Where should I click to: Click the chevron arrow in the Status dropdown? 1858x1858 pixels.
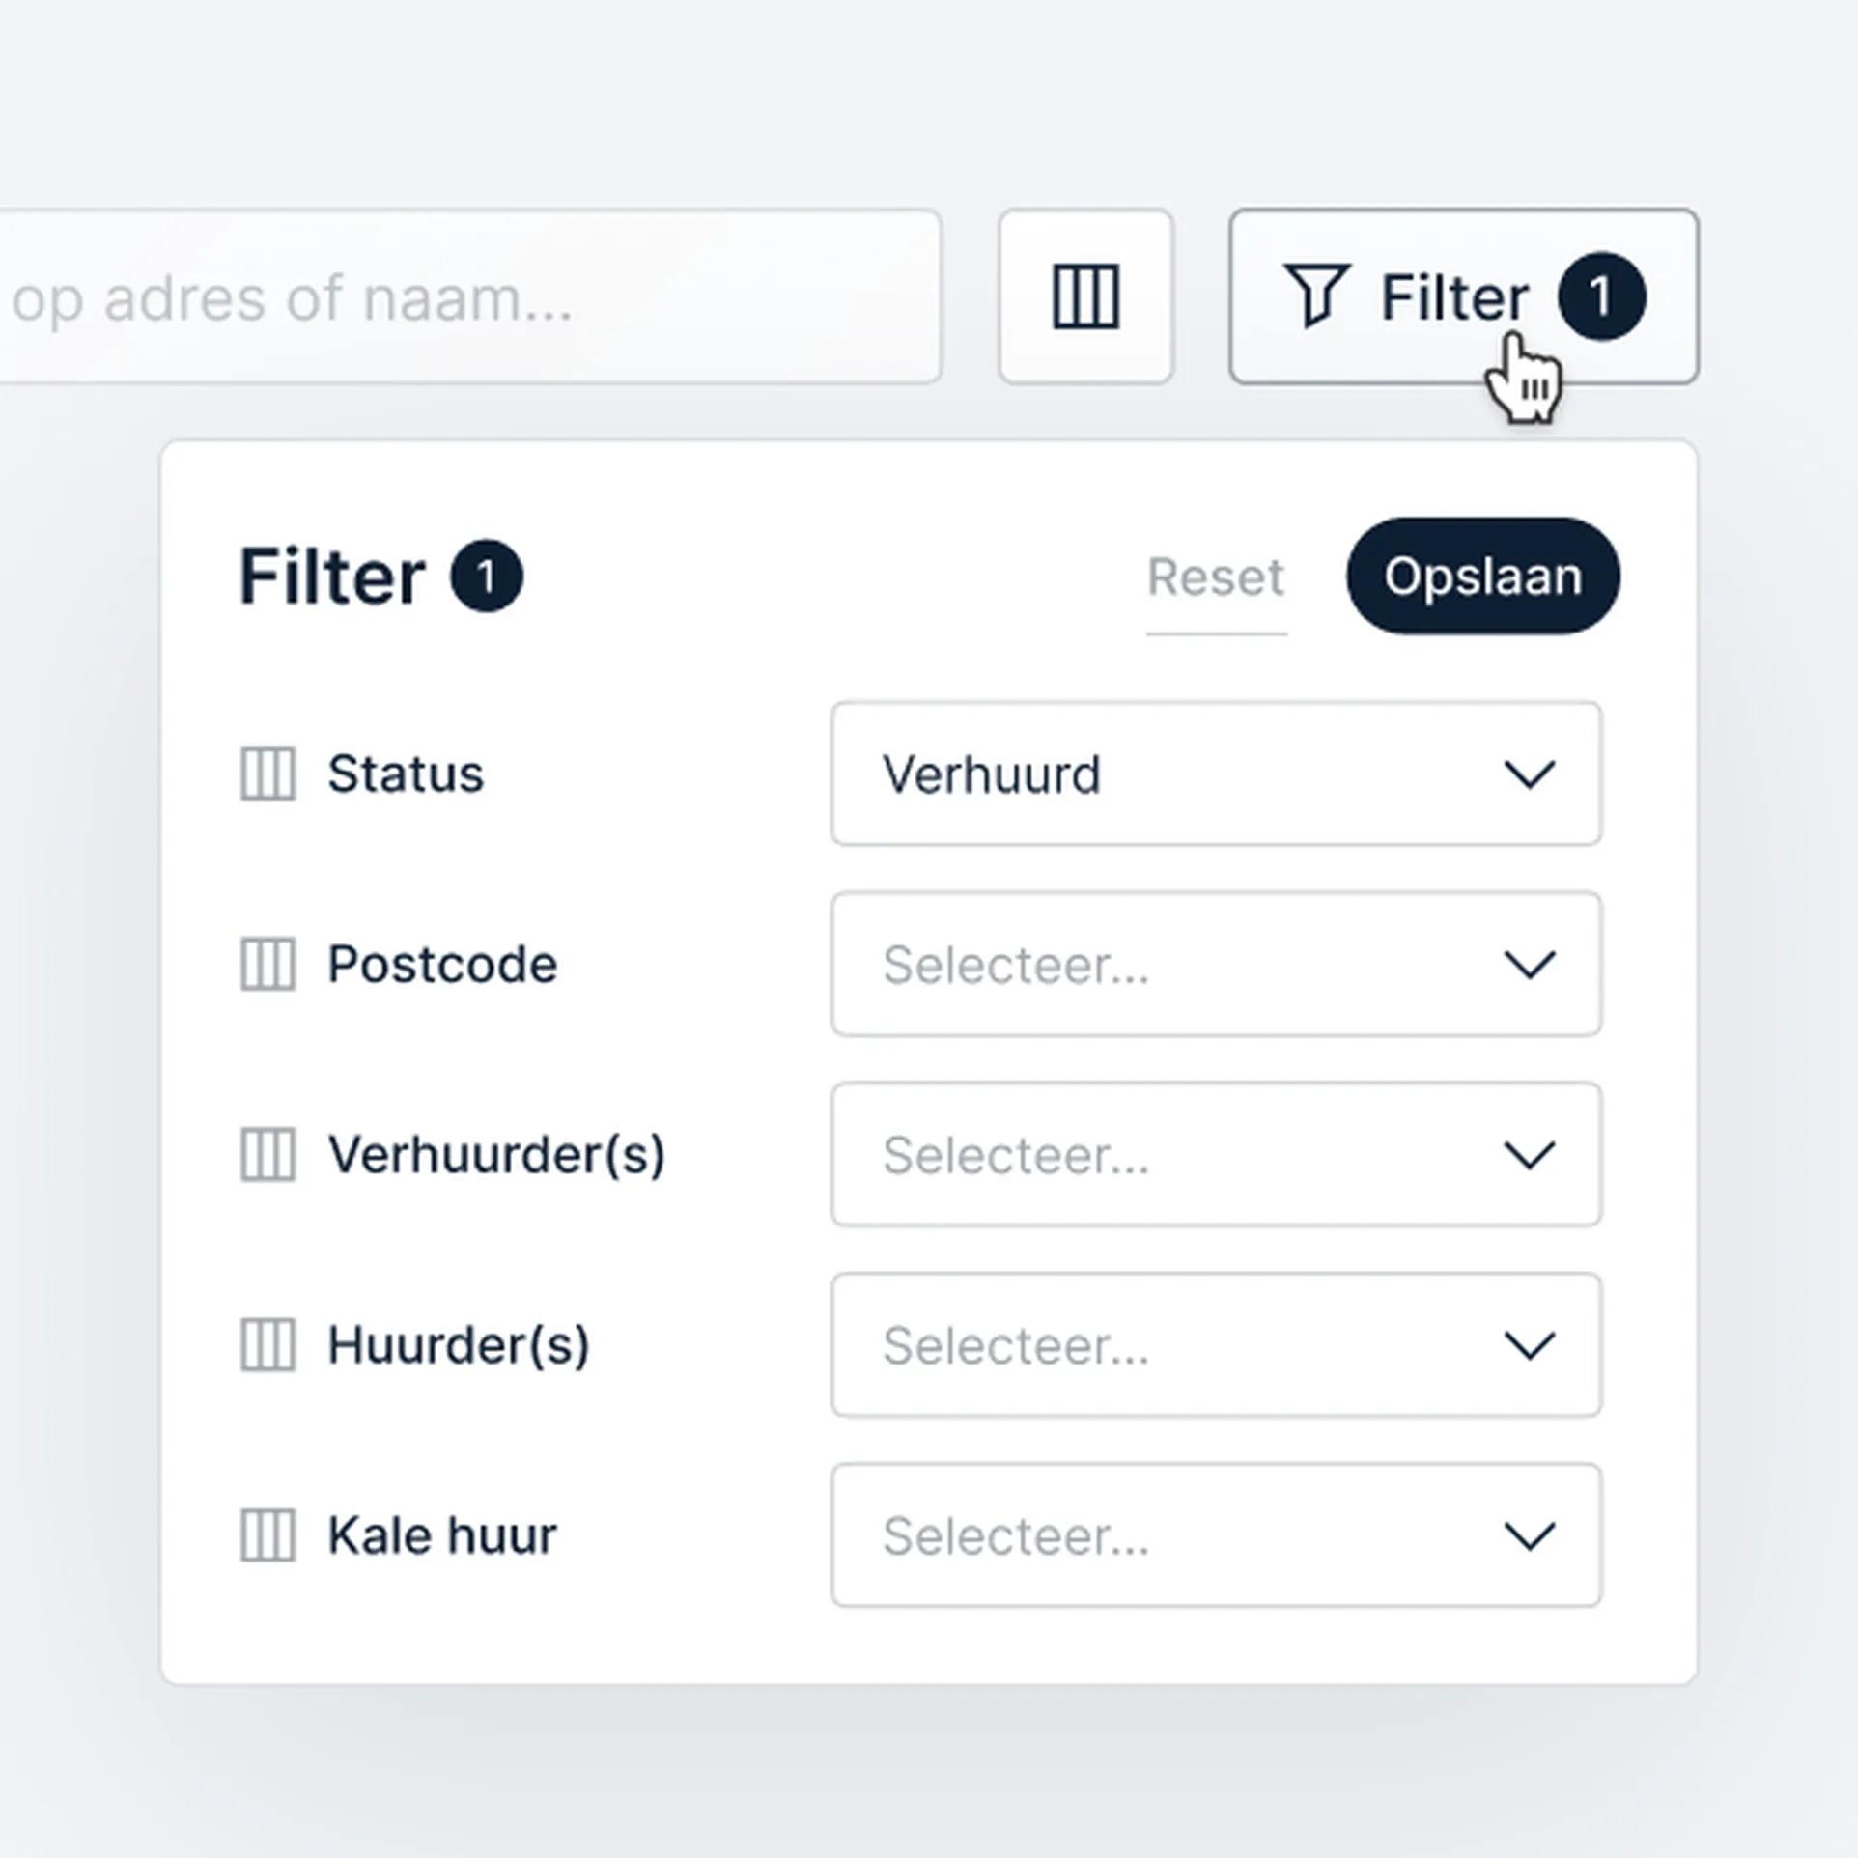click(1530, 774)
